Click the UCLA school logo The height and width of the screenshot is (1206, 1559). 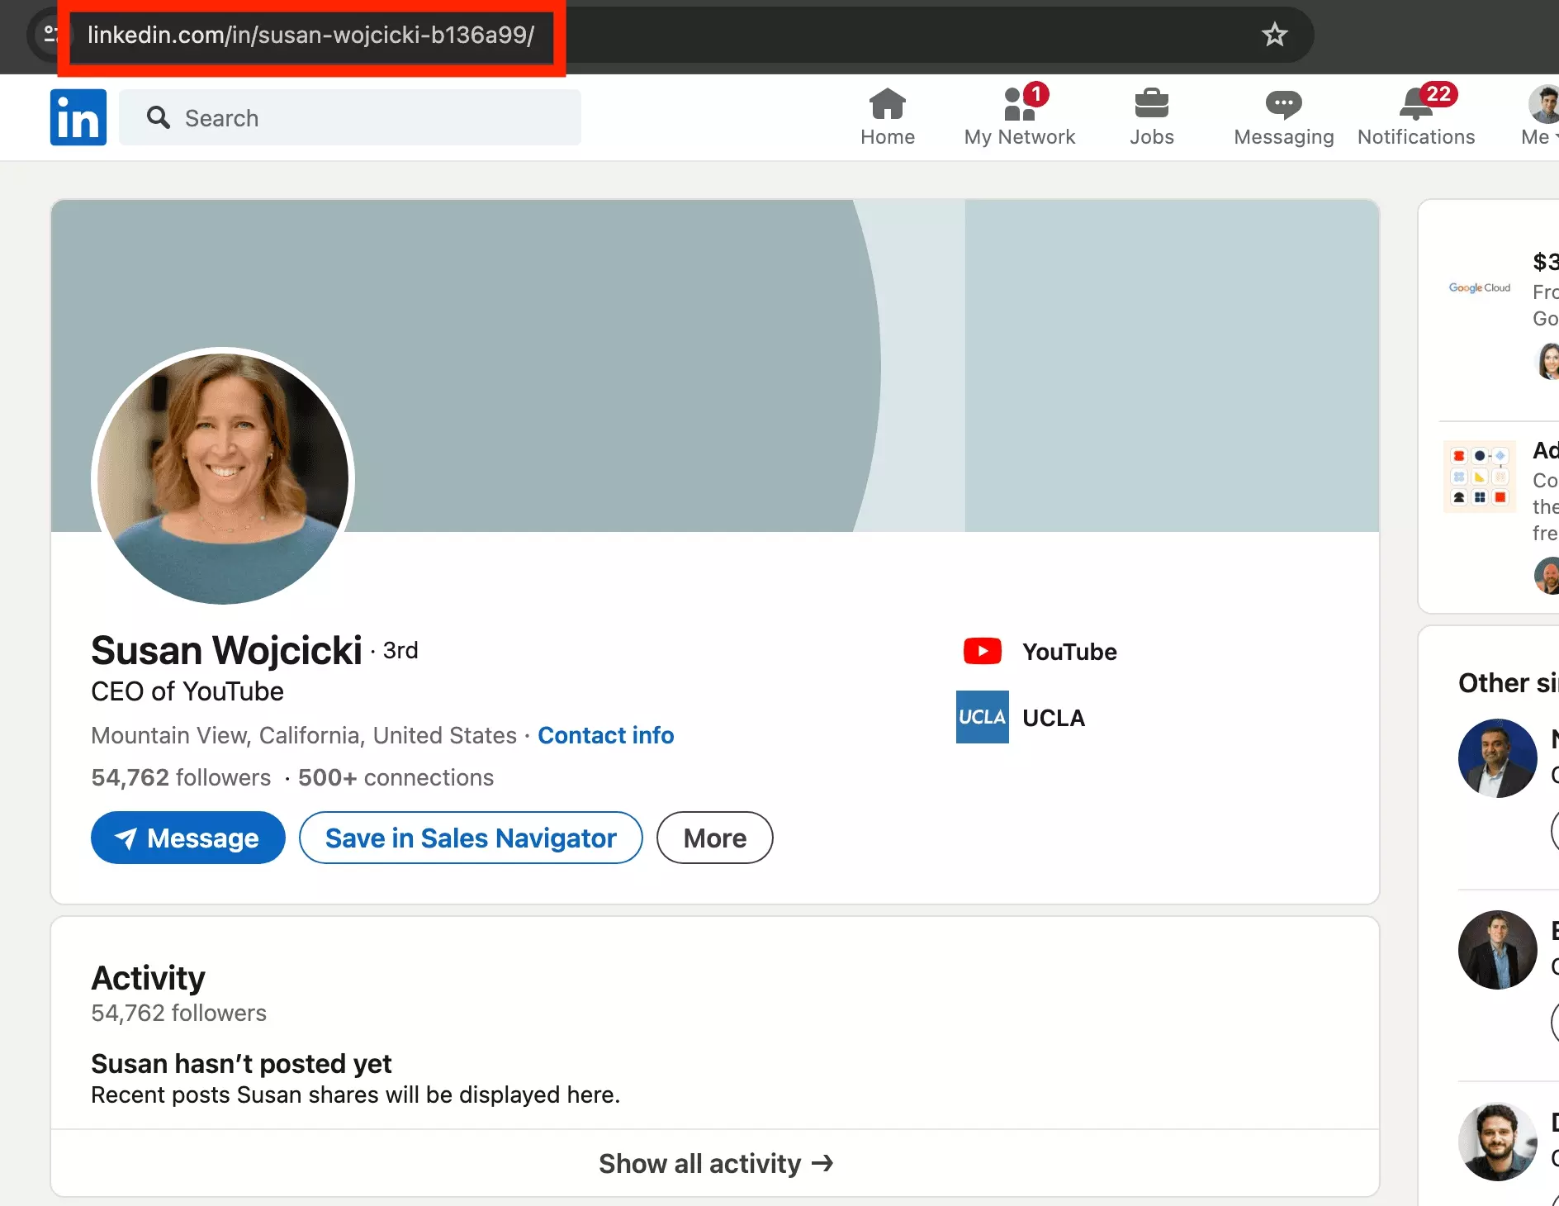click(x=982, y=717)
